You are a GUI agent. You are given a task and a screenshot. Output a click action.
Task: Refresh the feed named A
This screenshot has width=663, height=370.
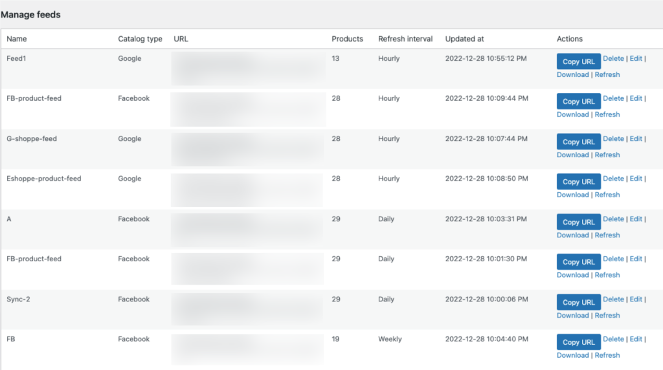coord(607,235)
